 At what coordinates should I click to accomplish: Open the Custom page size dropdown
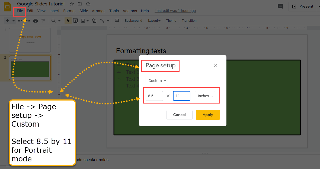coord(157,81)
